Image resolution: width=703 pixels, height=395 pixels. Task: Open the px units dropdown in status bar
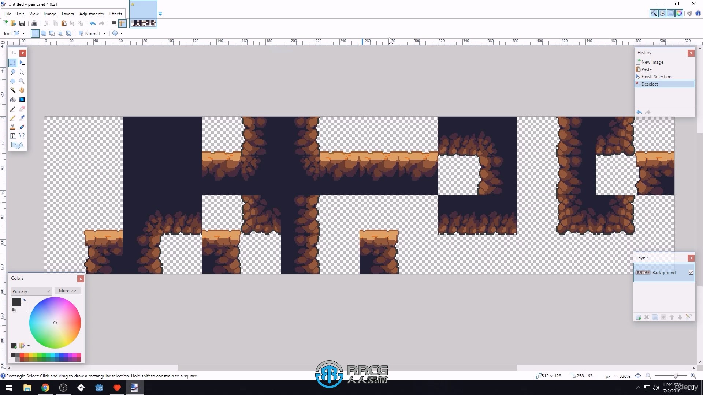(611, 376)
